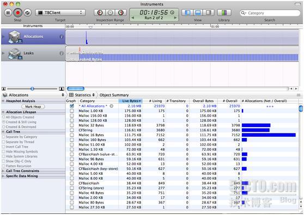This screenshot has width=304, height=215.
Task: Set inspection range end marker
Action: tap(121, 12)
